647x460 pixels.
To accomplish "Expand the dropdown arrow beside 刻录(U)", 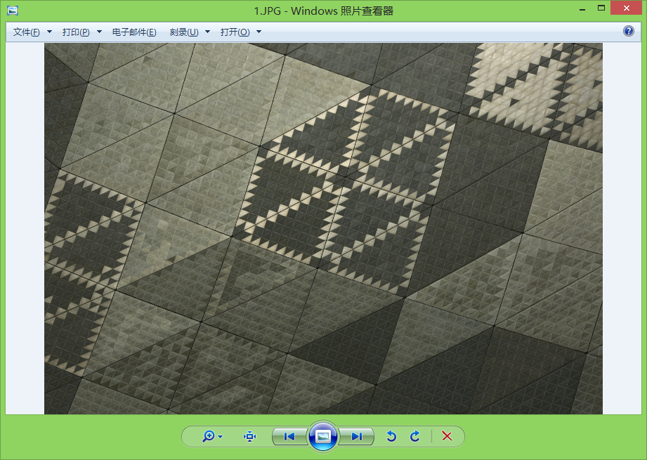I will [208, 32].
